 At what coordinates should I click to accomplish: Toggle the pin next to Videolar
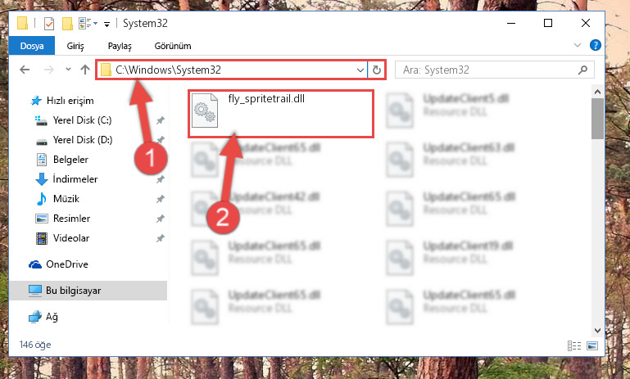pos(161,238)
